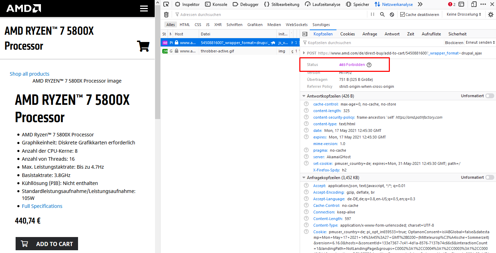Open the Shop all products link
496x253 pixels.
point(29,74)
